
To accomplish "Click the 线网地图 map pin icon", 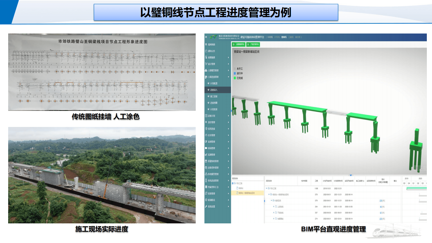I will tap(206, 44).
